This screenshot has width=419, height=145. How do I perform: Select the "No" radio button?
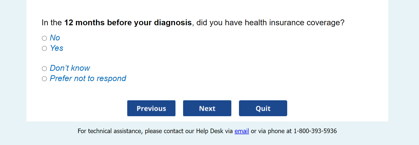coord(44,38)
